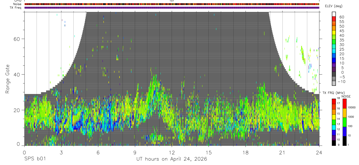Image resolution: width=359 pixels, height=165 pixels.
Task: Click the 40 label on the ELEV colorbar
Action: coord(341,36)
